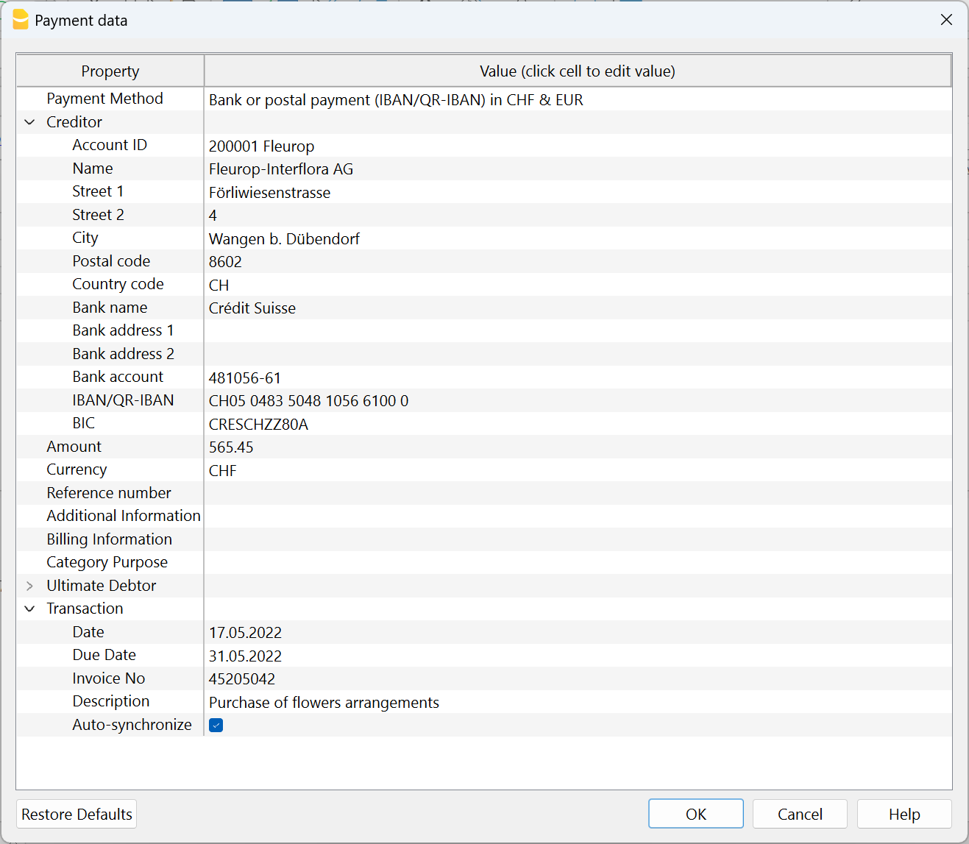Image resolution: width=969 pixels, height=844 pixels.
Task: Dismiss the dialog with Cancel
Action: [799, 814]
